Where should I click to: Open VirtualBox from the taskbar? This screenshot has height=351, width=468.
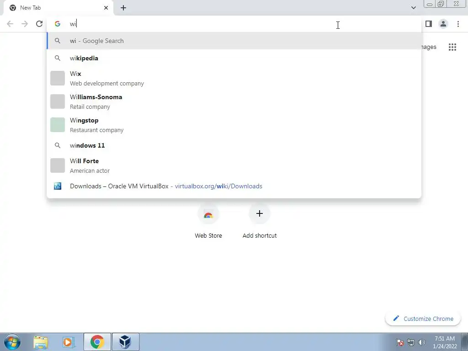(125, 342)
